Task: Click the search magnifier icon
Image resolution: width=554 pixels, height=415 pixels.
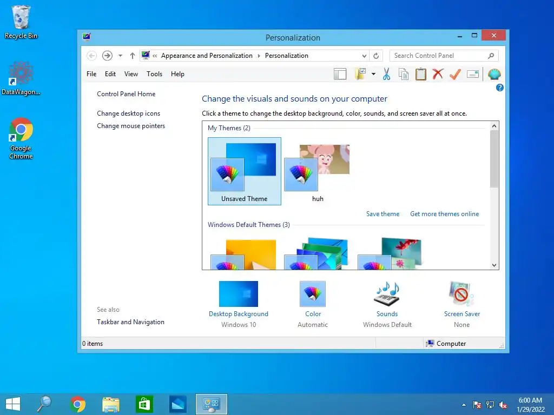Action: [491, 56]
